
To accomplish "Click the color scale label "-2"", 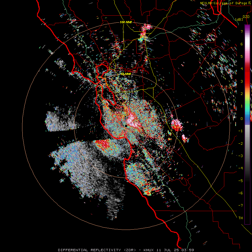I will (x=241, y=144).
